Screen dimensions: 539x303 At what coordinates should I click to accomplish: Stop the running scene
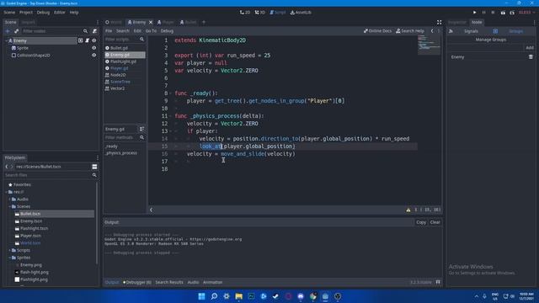coord(493,13)
